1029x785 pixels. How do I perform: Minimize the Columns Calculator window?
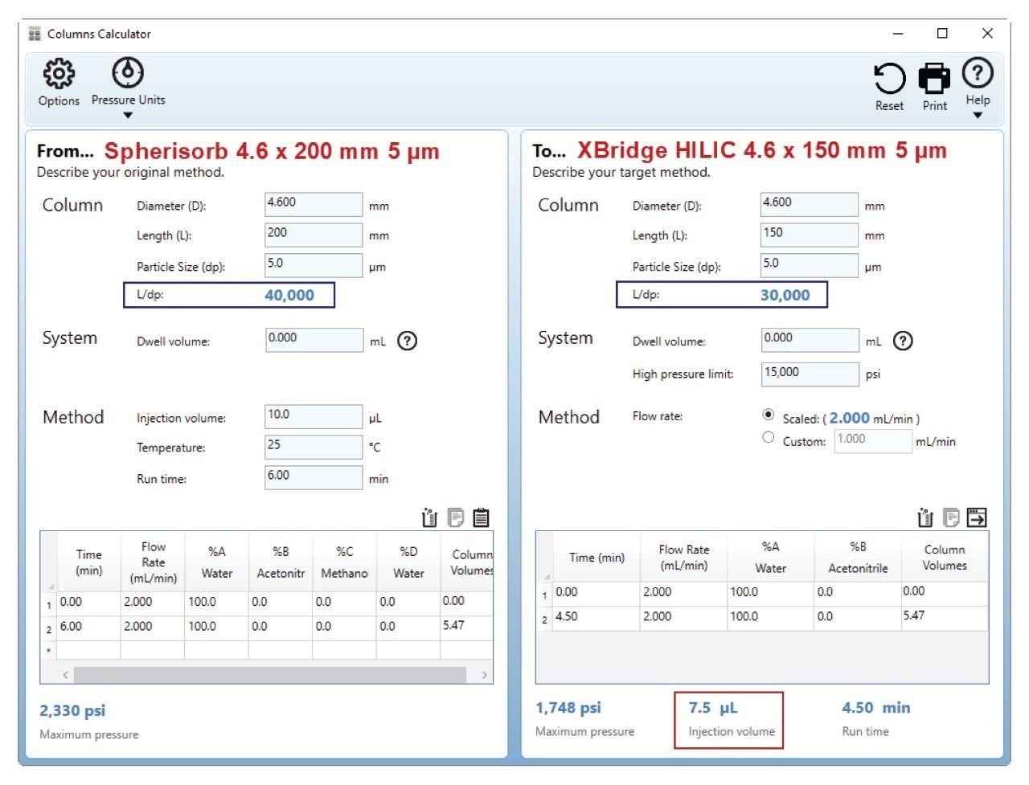click(898, 34)
